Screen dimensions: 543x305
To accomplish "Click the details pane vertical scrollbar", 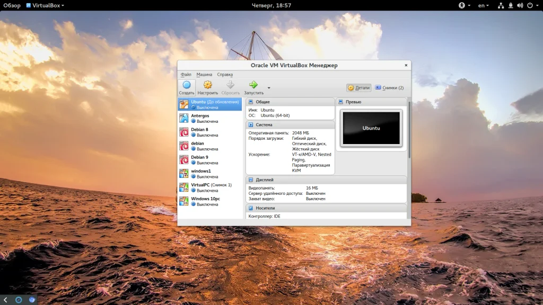I will (x=409, y=130).
